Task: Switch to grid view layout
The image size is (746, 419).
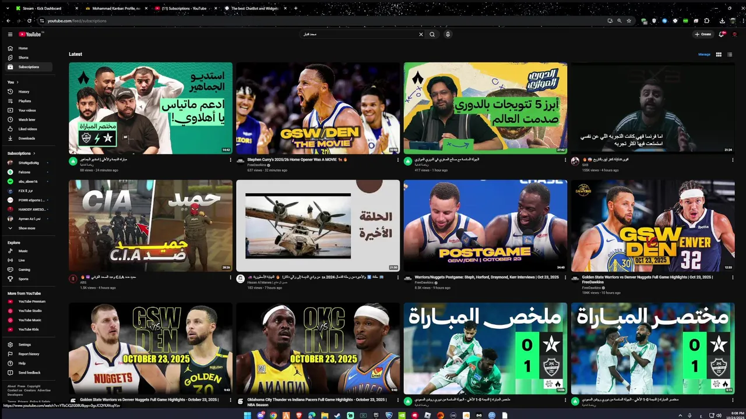Action: pyautogui.click(x=719, y=54)
